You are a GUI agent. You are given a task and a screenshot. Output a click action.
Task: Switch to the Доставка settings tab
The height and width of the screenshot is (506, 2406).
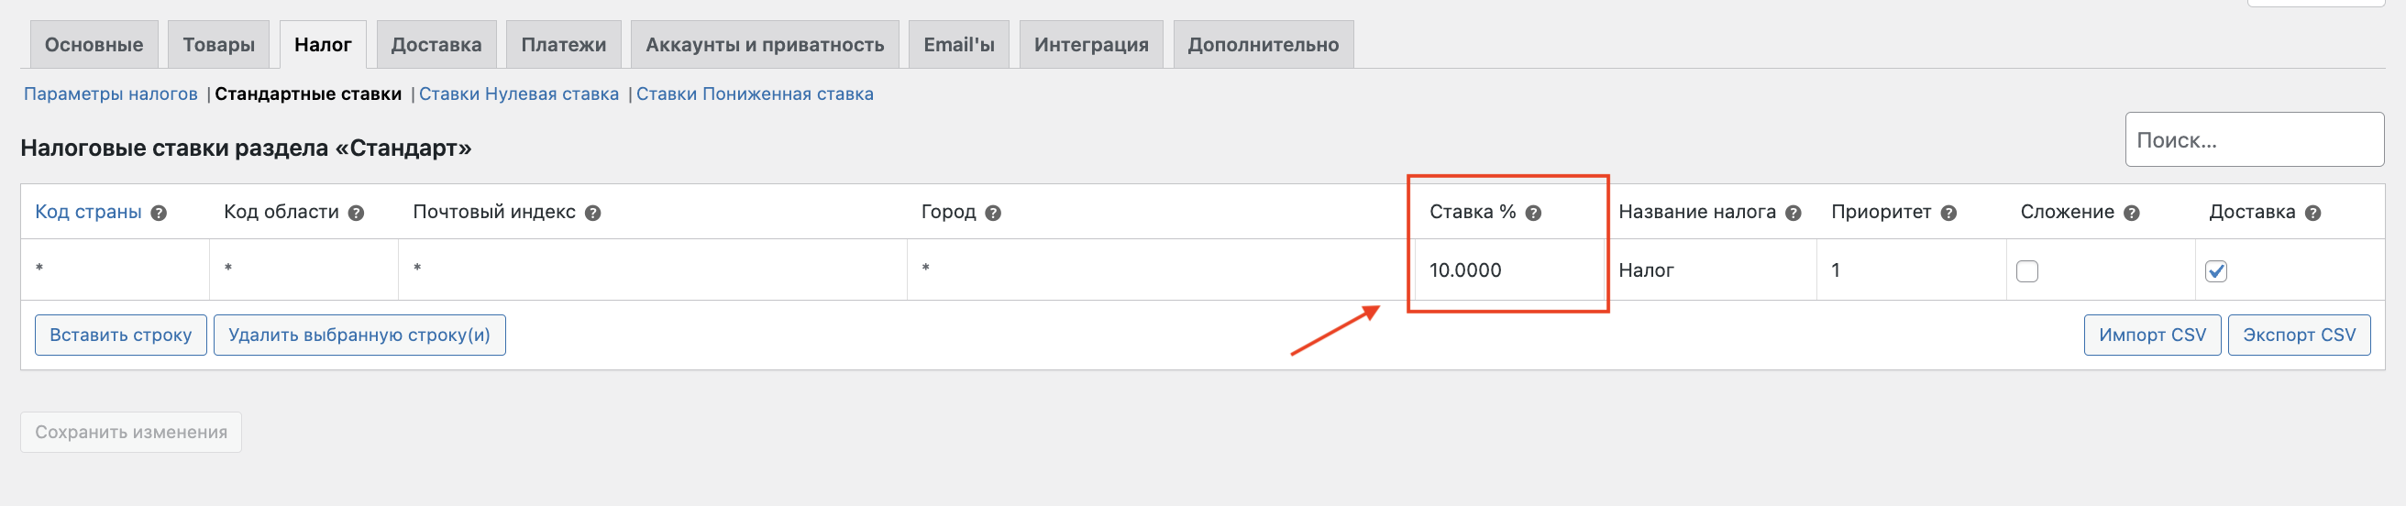point(436,45)
